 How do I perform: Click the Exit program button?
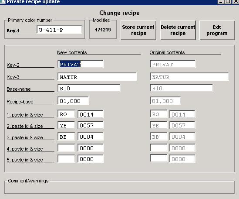[x=217, y=30]
